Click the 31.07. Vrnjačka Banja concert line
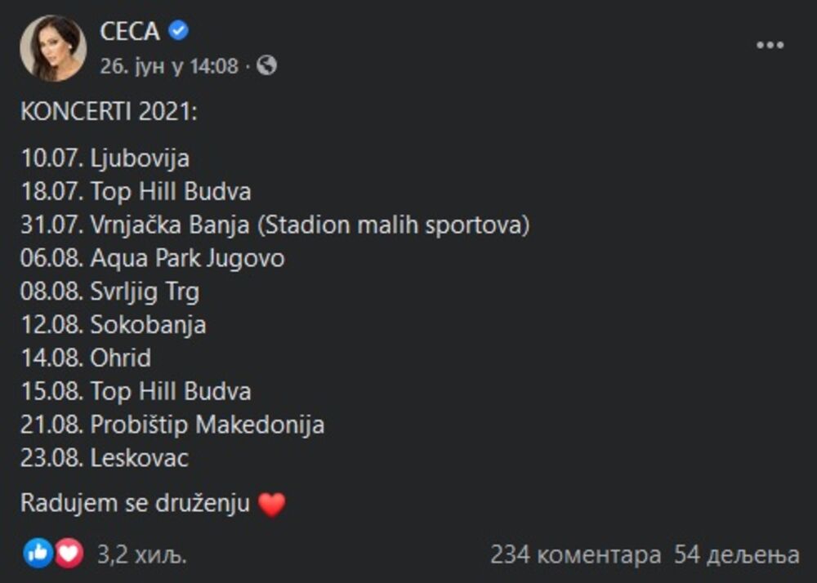 [x=275, y=225]
